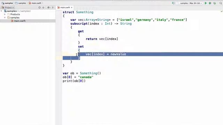Click the Build project arrow icon
Screen dimensions: 223x125
pyautogui.click(x=173, y=3)
